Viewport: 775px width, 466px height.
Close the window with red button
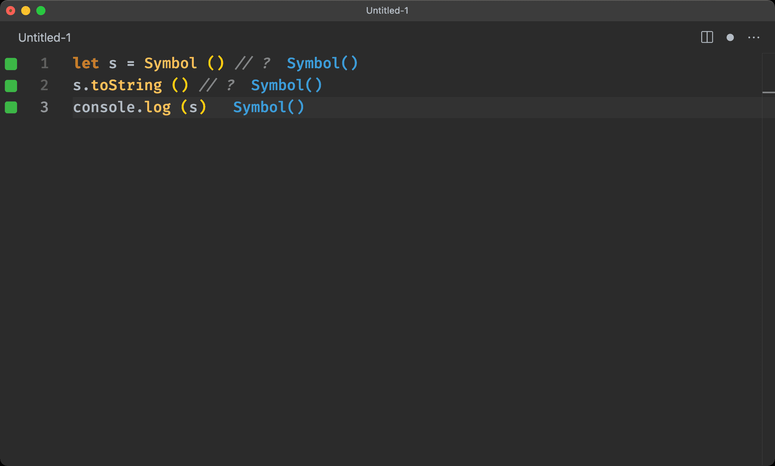(11, 11)
